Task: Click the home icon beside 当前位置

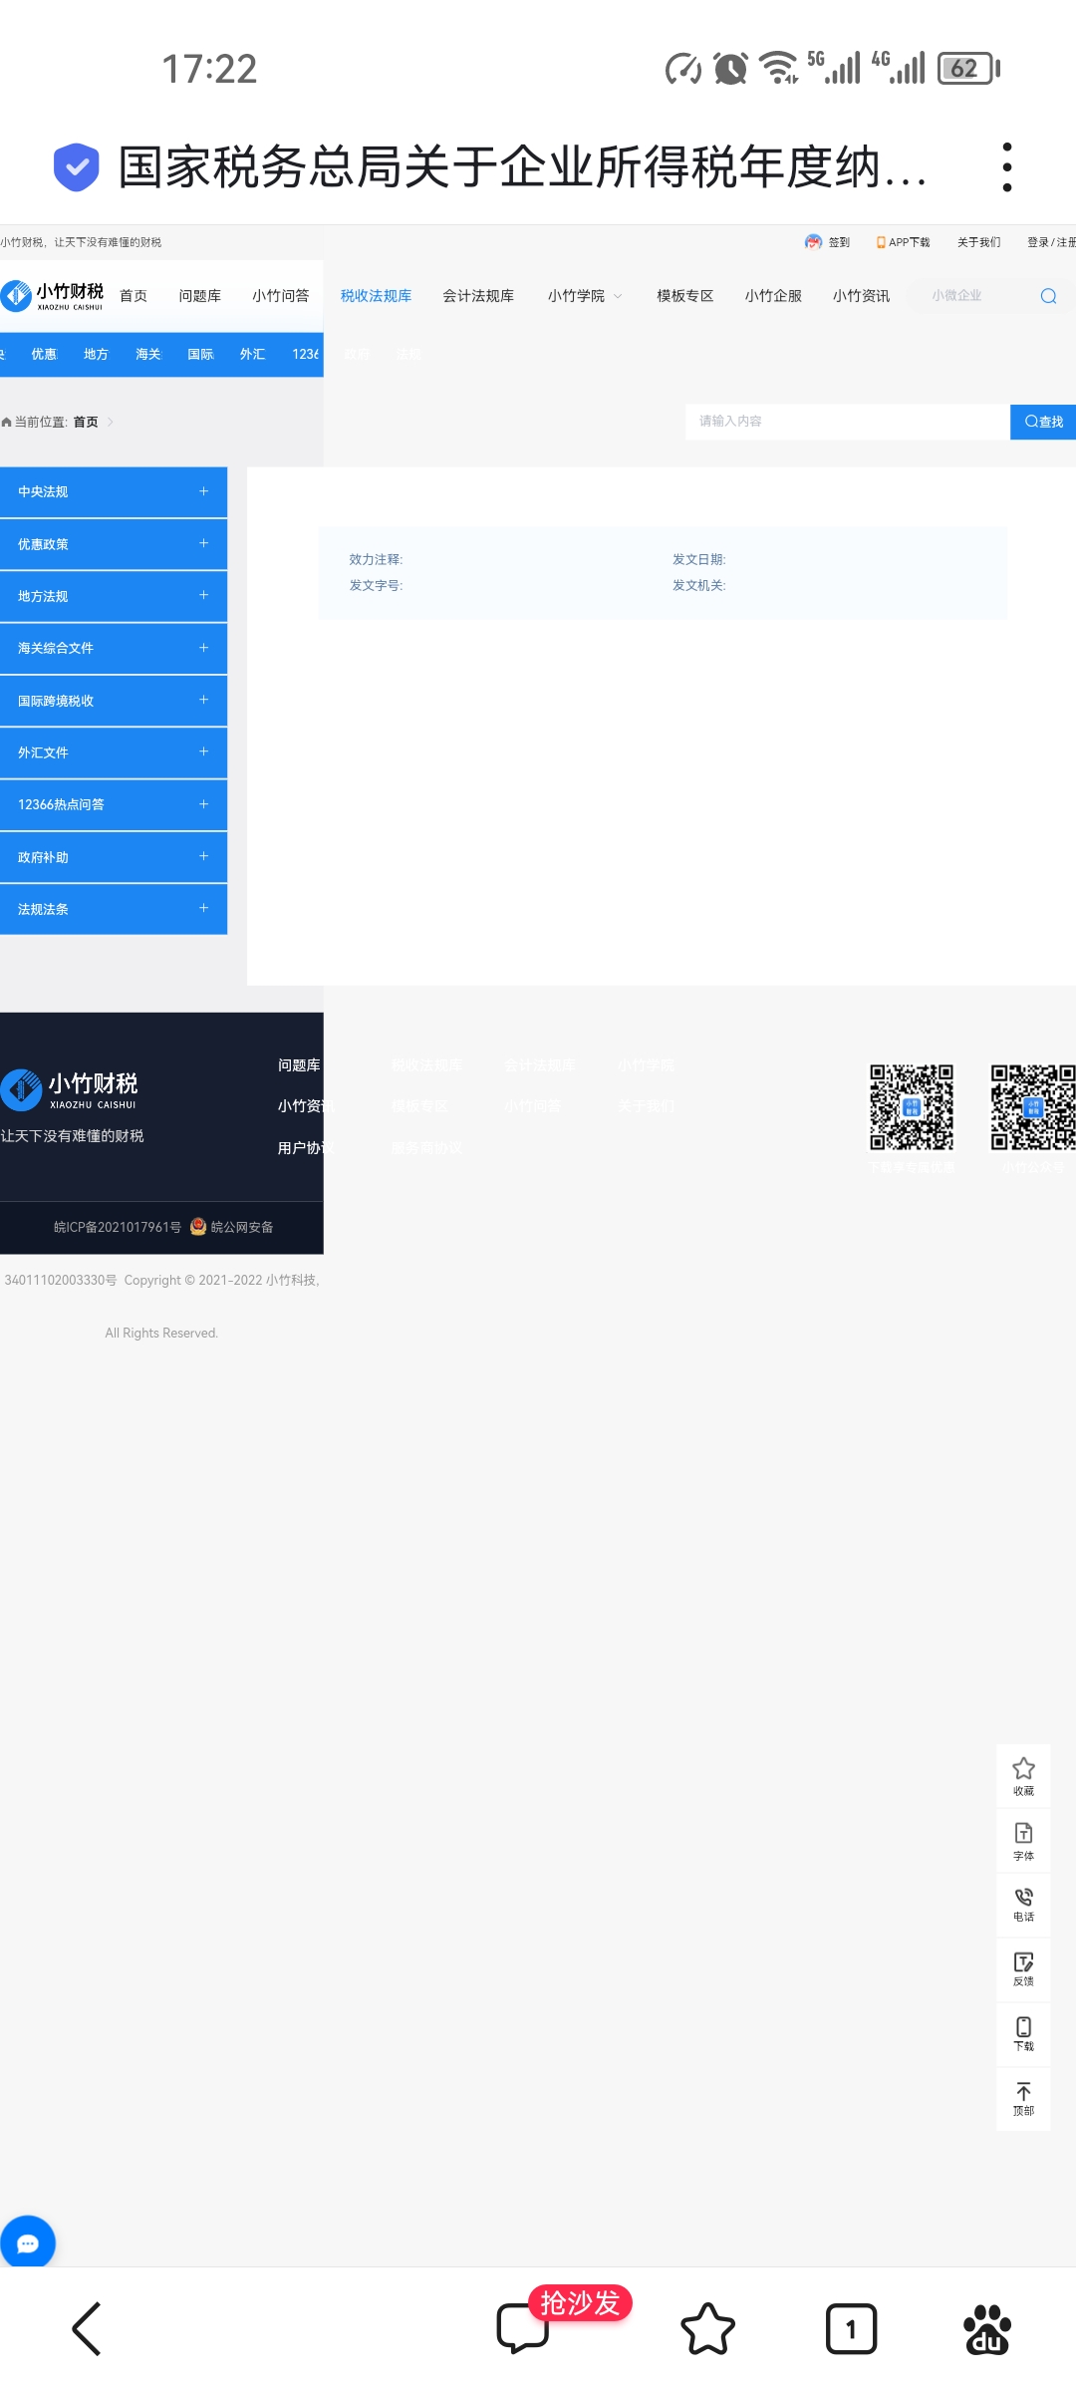Action: [7, 423]
